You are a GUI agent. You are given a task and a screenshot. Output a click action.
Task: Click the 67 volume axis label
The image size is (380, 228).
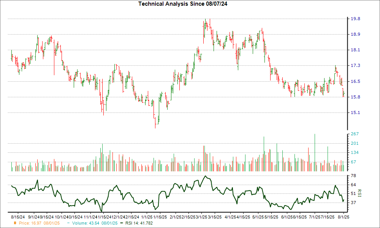(x=353, y=162)
